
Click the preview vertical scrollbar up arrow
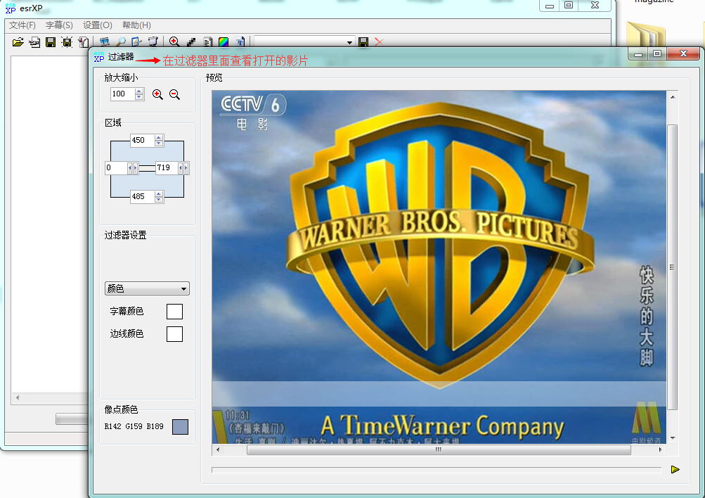(673, 97)
